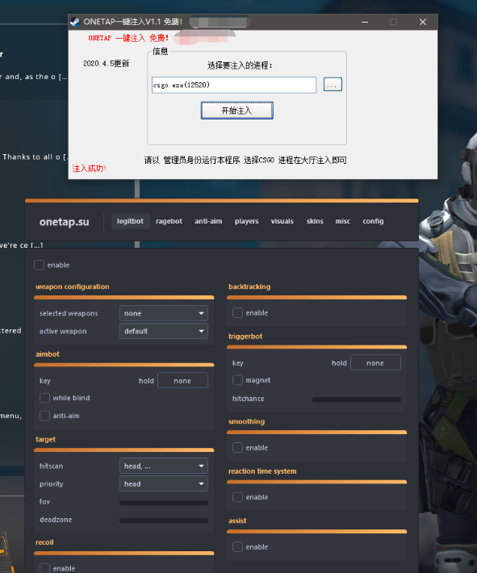Toggle the aimbot anti-aim checkbox

pos(44,416)
